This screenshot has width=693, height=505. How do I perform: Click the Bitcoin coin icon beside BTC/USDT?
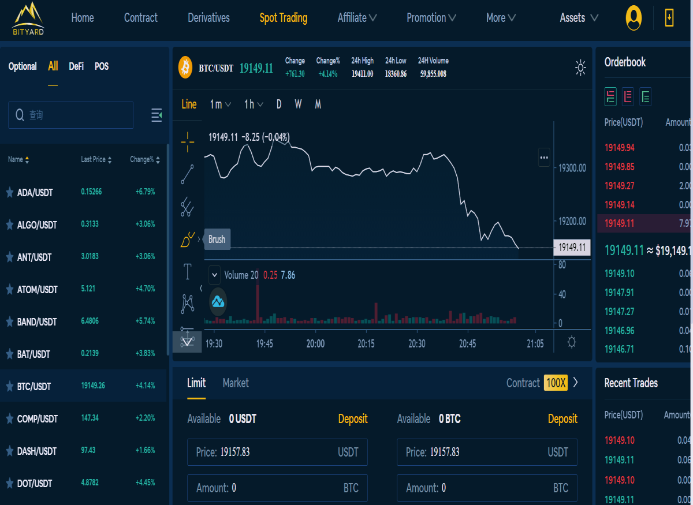pyautogui.click(x=185, y=68)
